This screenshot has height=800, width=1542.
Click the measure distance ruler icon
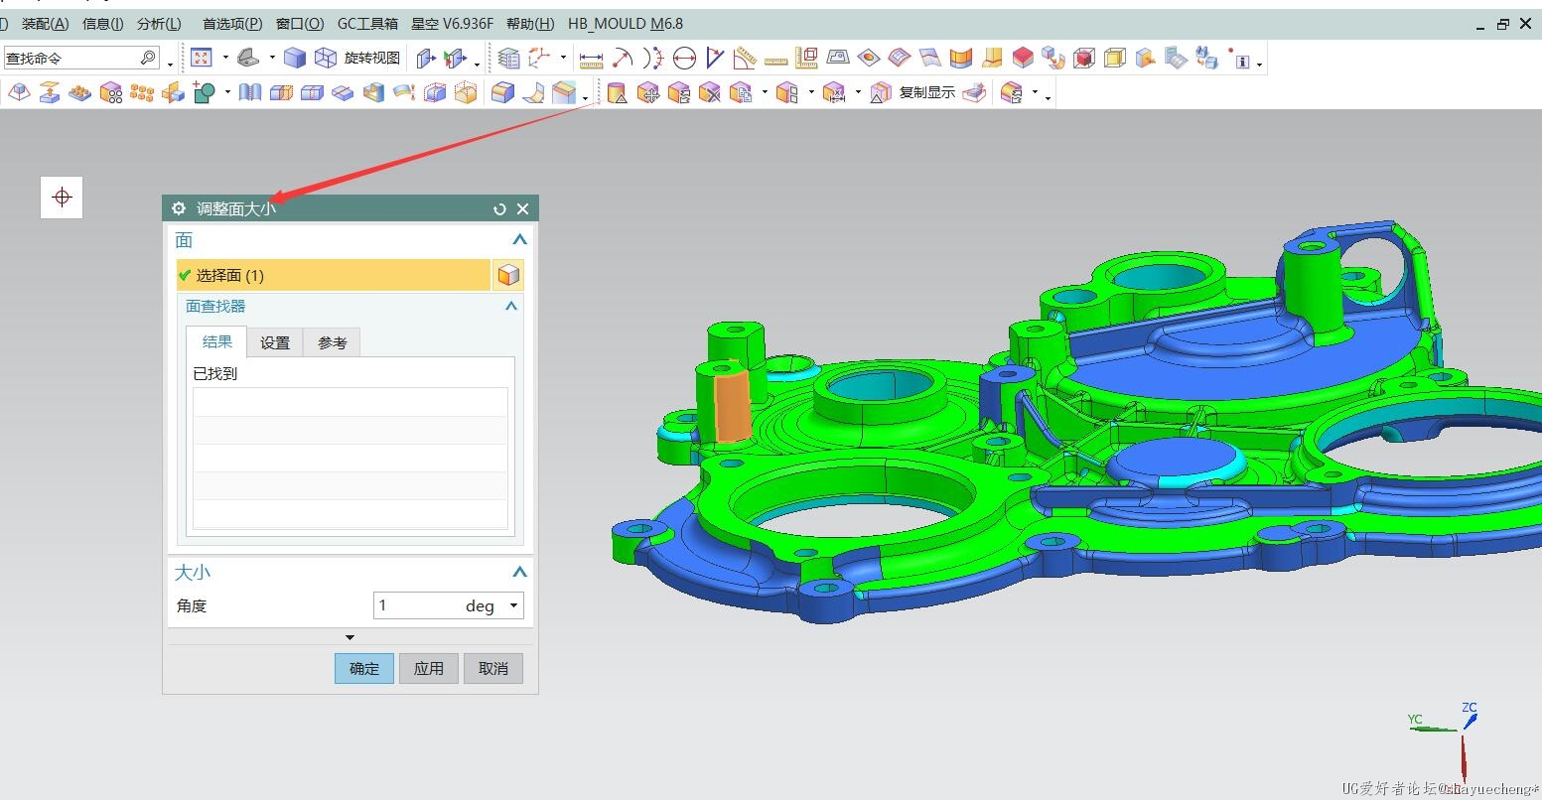click(591, 59)
